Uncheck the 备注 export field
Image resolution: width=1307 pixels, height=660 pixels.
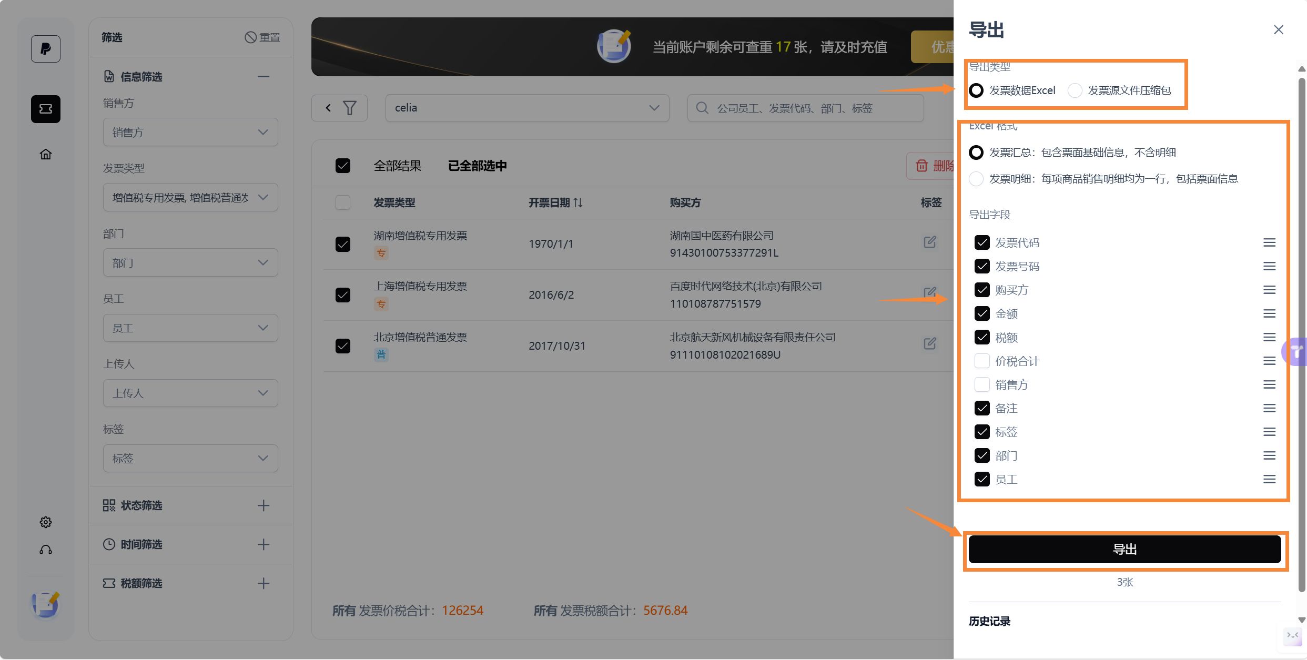click(x=982, y=408)
